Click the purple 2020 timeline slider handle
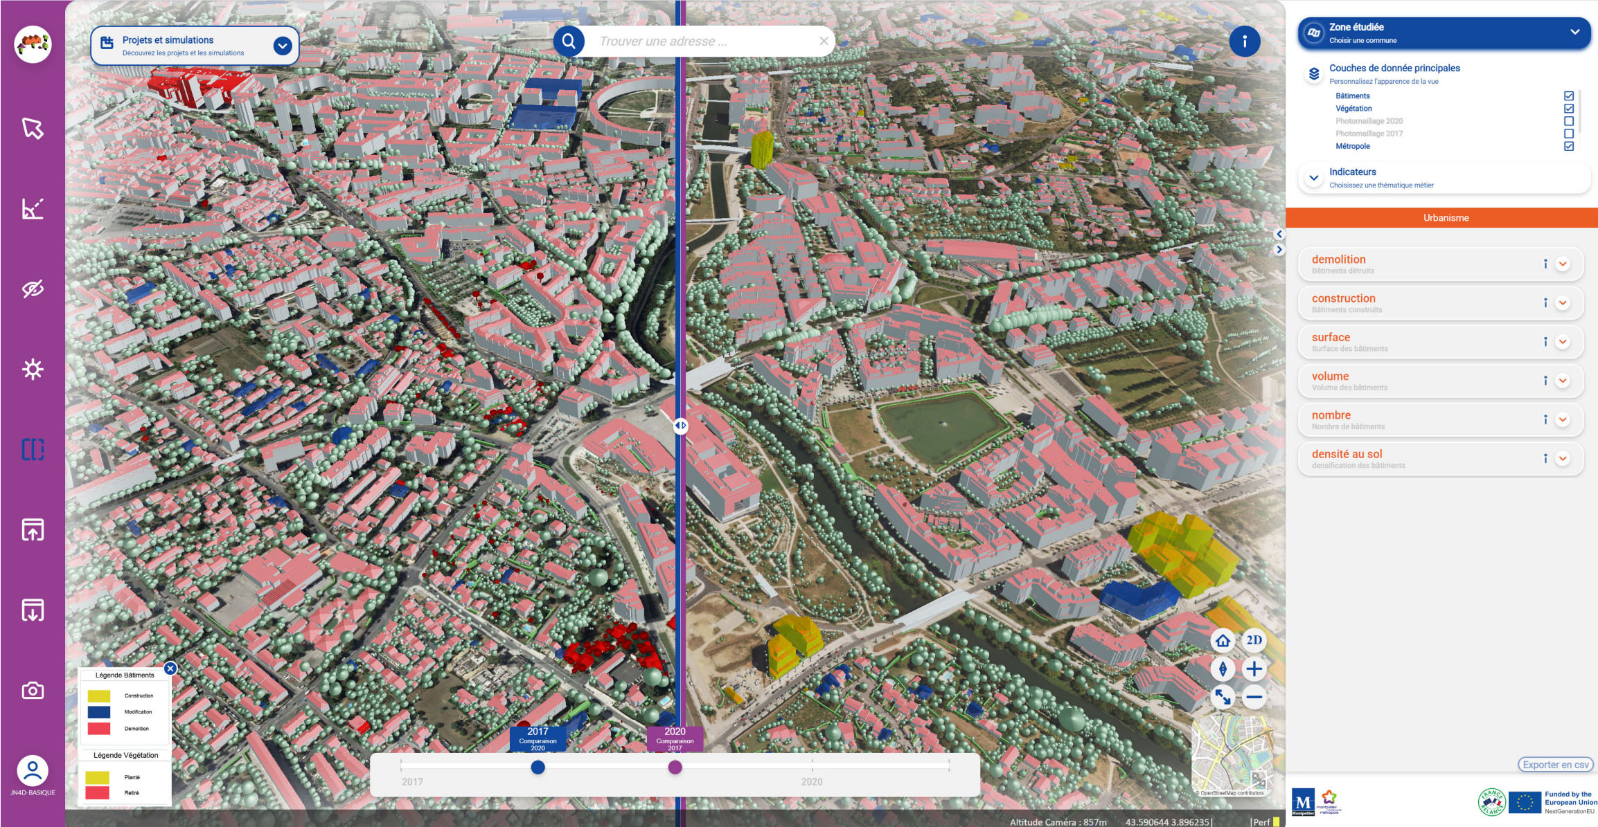Image resolution: width=1598 pixels, height=827 pixels. click(x=675, y=767)
